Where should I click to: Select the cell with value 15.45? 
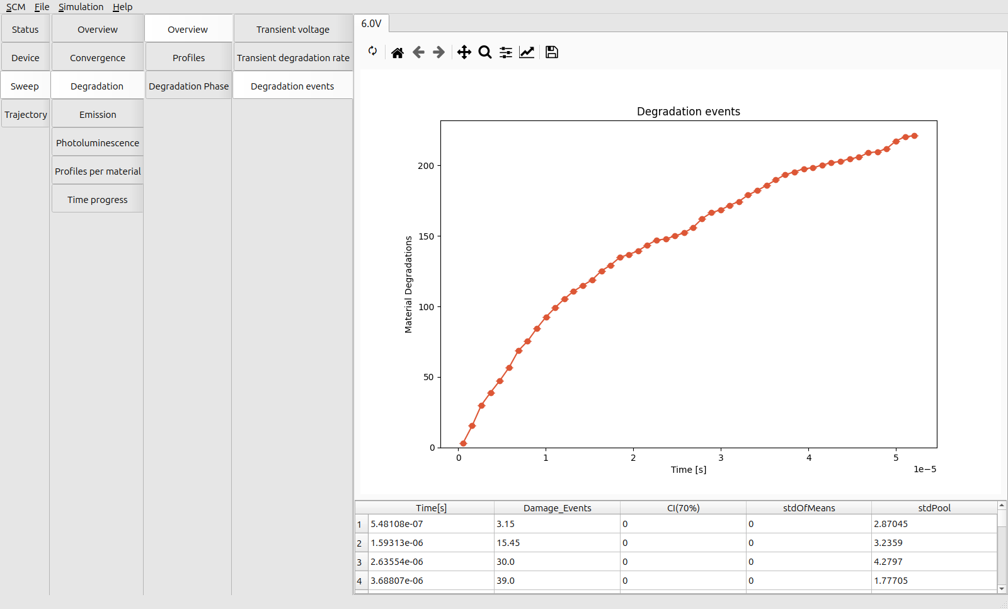(557, 543)
